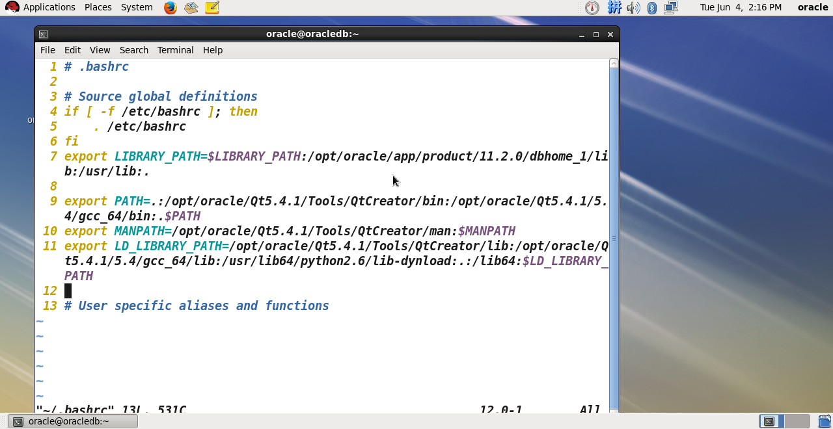Open the Places menu
This screenshot has height=429, width=833.
[x=98, y=7]
